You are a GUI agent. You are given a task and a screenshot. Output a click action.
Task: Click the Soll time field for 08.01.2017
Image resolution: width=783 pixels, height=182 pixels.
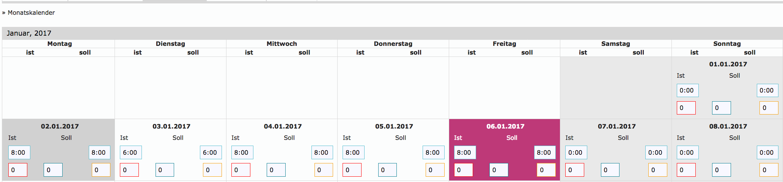point(767,152)
